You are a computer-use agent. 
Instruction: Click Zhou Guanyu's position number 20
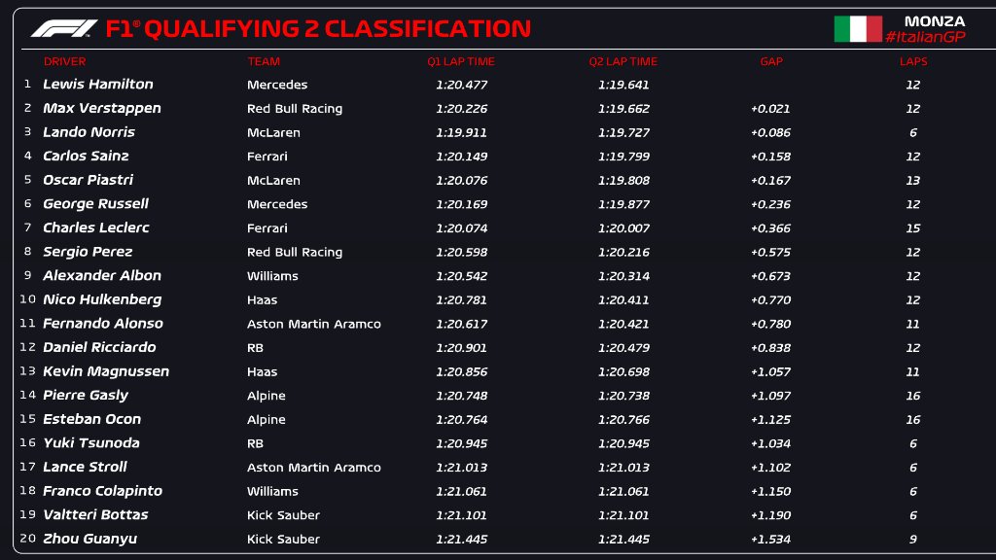(27, 539)
